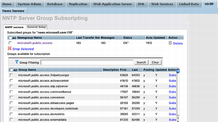
Task: Click the Description column header
Action: [111, 70]
